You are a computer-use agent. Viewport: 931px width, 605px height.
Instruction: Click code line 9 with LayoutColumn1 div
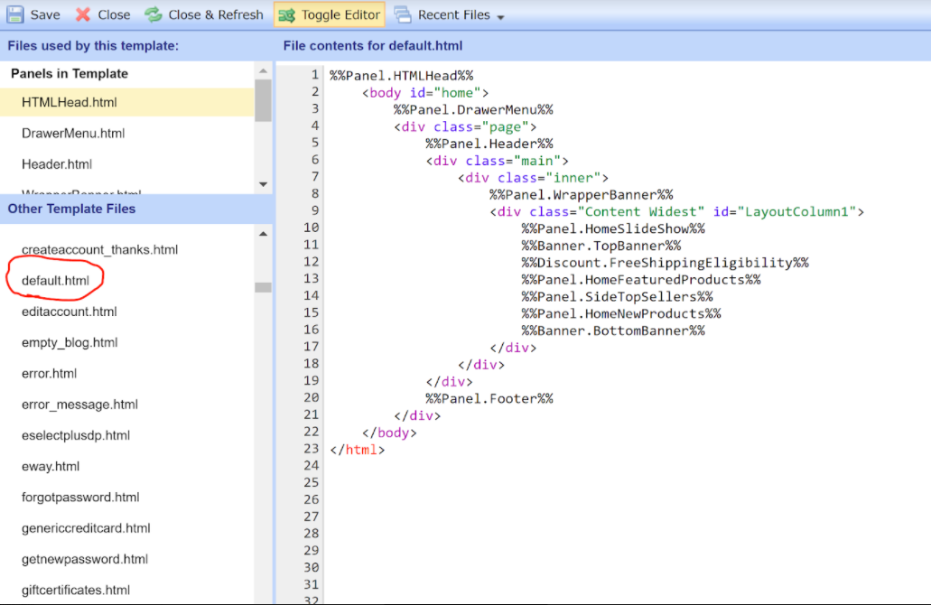tap(677, 211)
